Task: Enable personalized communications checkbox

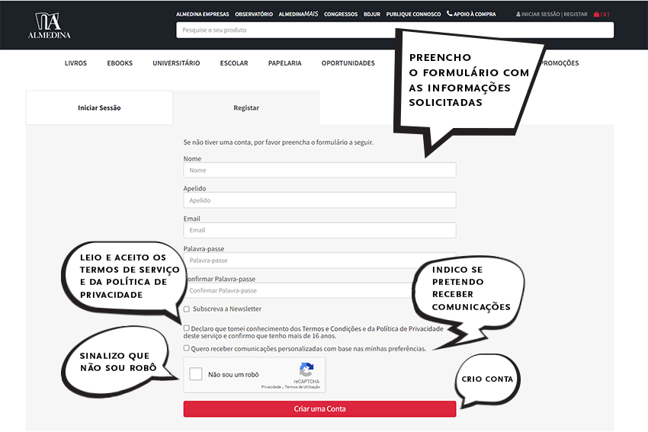Action: pos(187,348)
